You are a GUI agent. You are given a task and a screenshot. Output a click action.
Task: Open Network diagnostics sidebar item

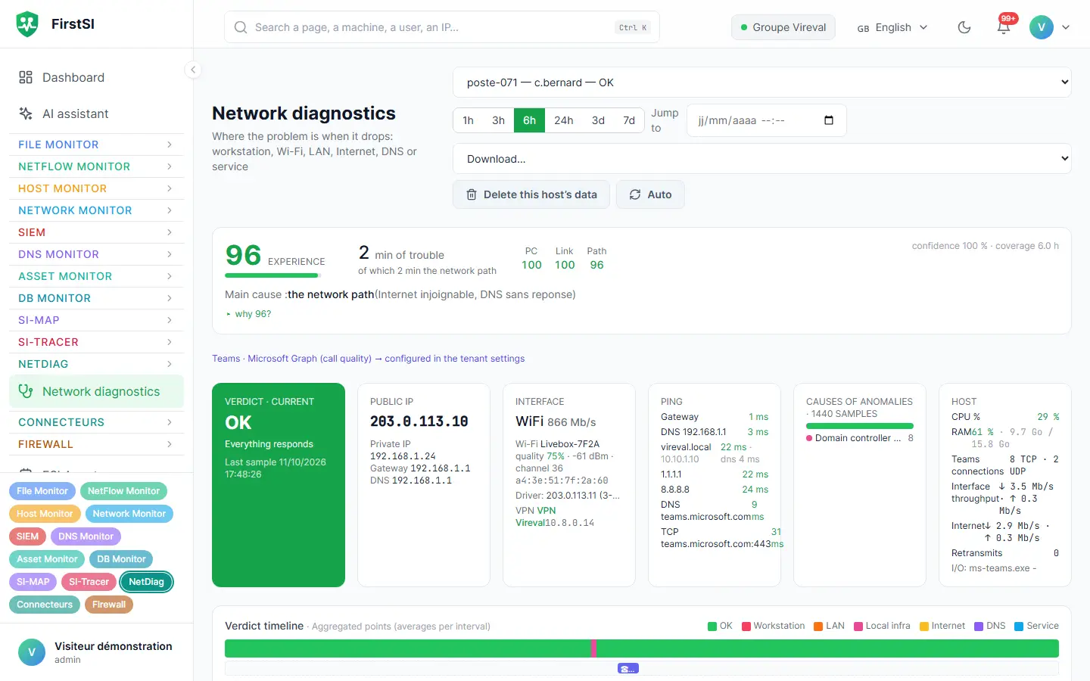point(96,391)
